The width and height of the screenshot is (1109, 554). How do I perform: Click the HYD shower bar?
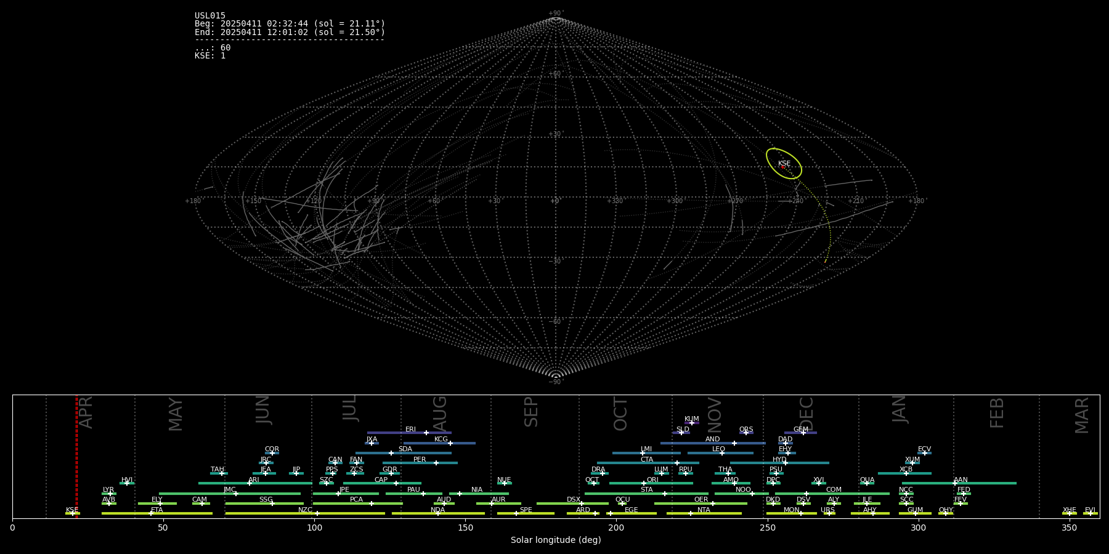(779, 463)
